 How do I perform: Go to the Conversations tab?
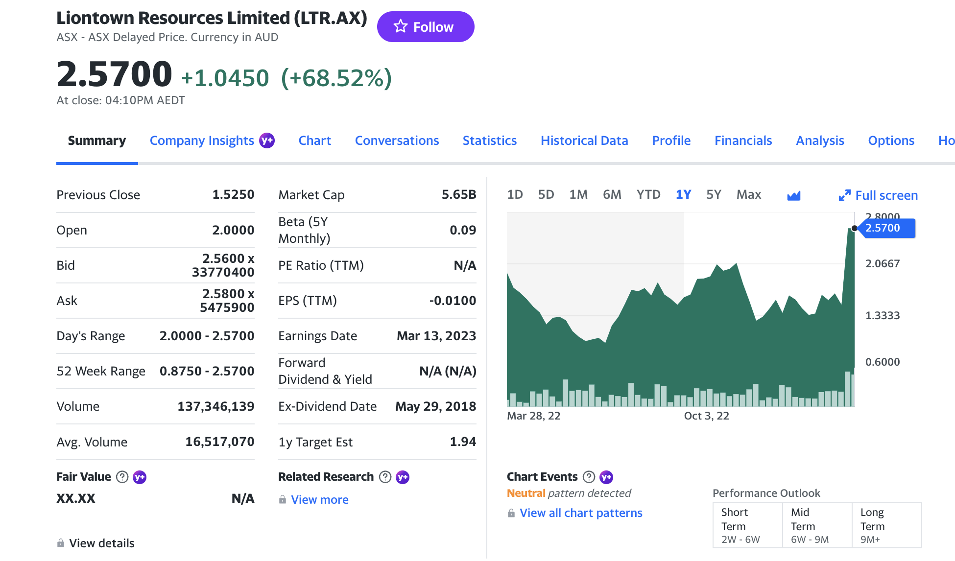click(x=397, y=140)
